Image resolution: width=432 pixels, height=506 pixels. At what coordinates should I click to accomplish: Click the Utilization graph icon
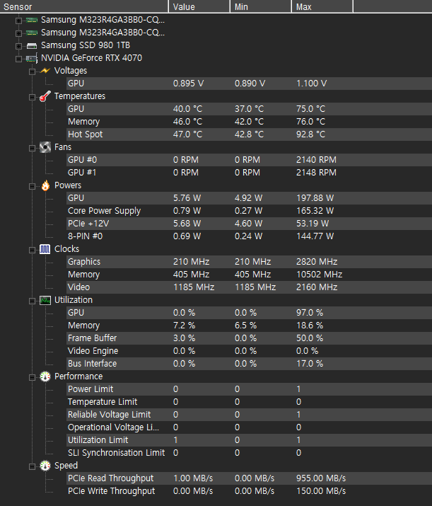click(x=45, y=300)
